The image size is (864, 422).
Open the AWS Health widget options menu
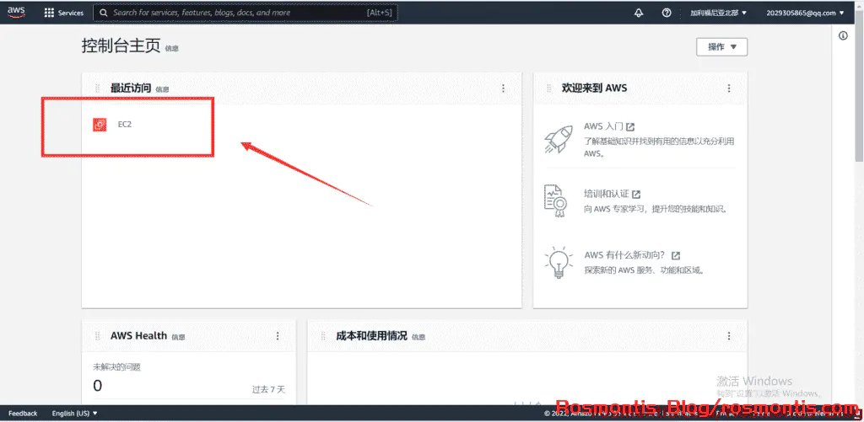278,335
